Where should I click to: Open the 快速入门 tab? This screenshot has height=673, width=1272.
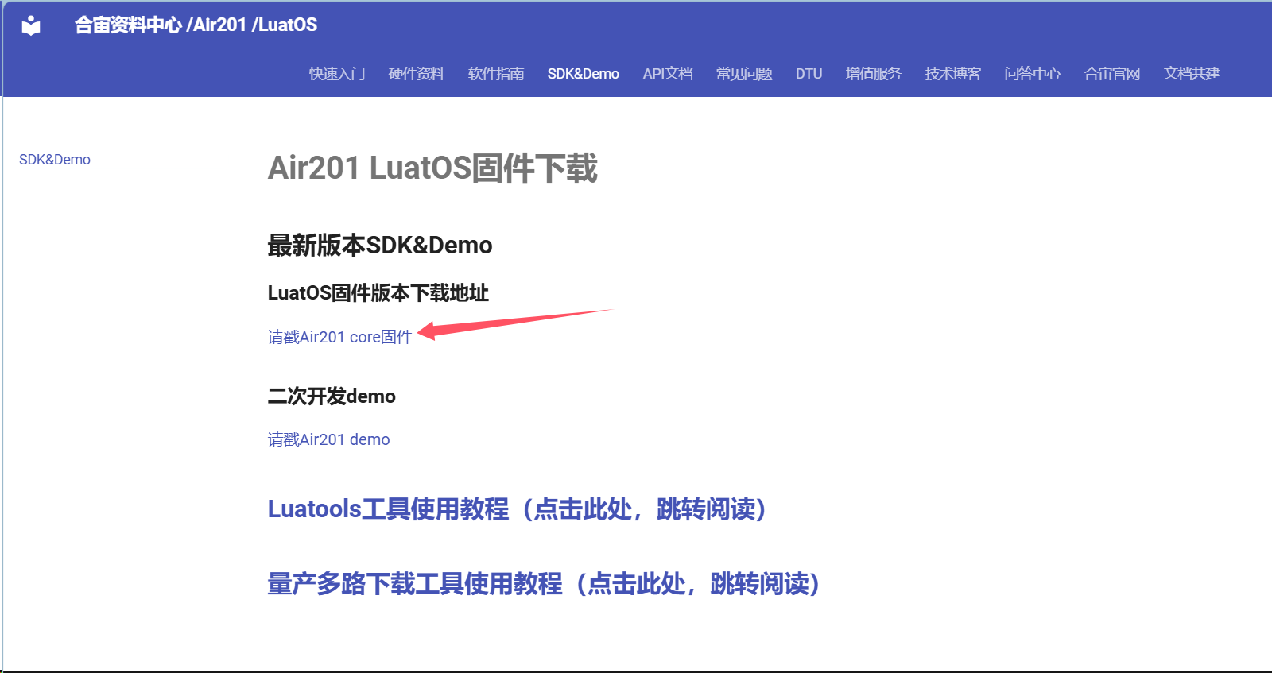[337, 74]
